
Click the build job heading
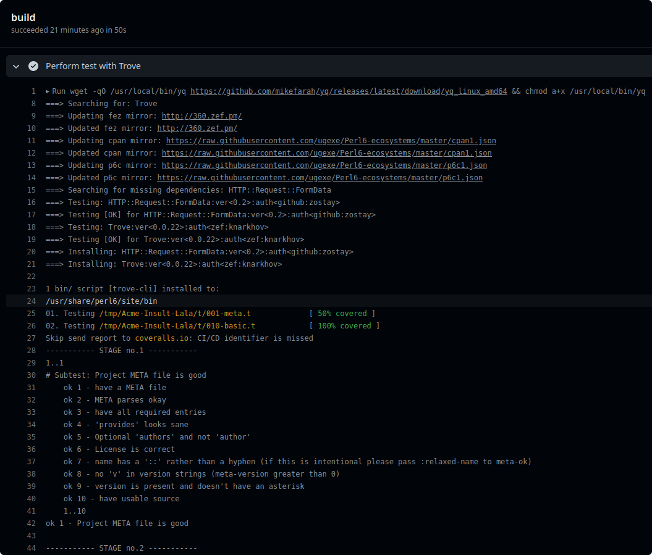[23, 17]
